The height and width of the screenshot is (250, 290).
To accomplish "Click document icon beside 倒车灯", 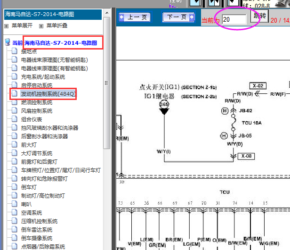I will pos(15,187).
